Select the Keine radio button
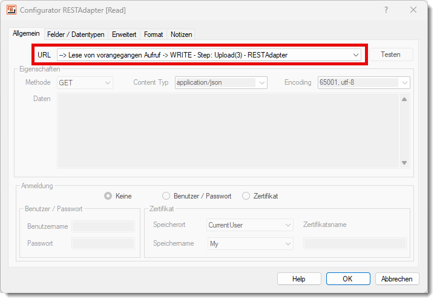This screenshot has height=302, width=437. [108, 196]
